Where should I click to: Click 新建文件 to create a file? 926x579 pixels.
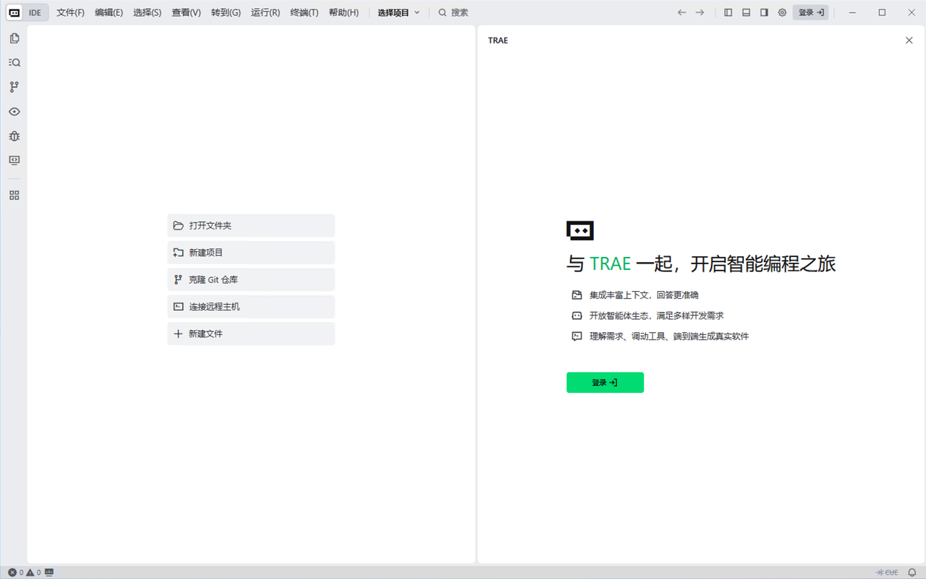click(251, 334)
